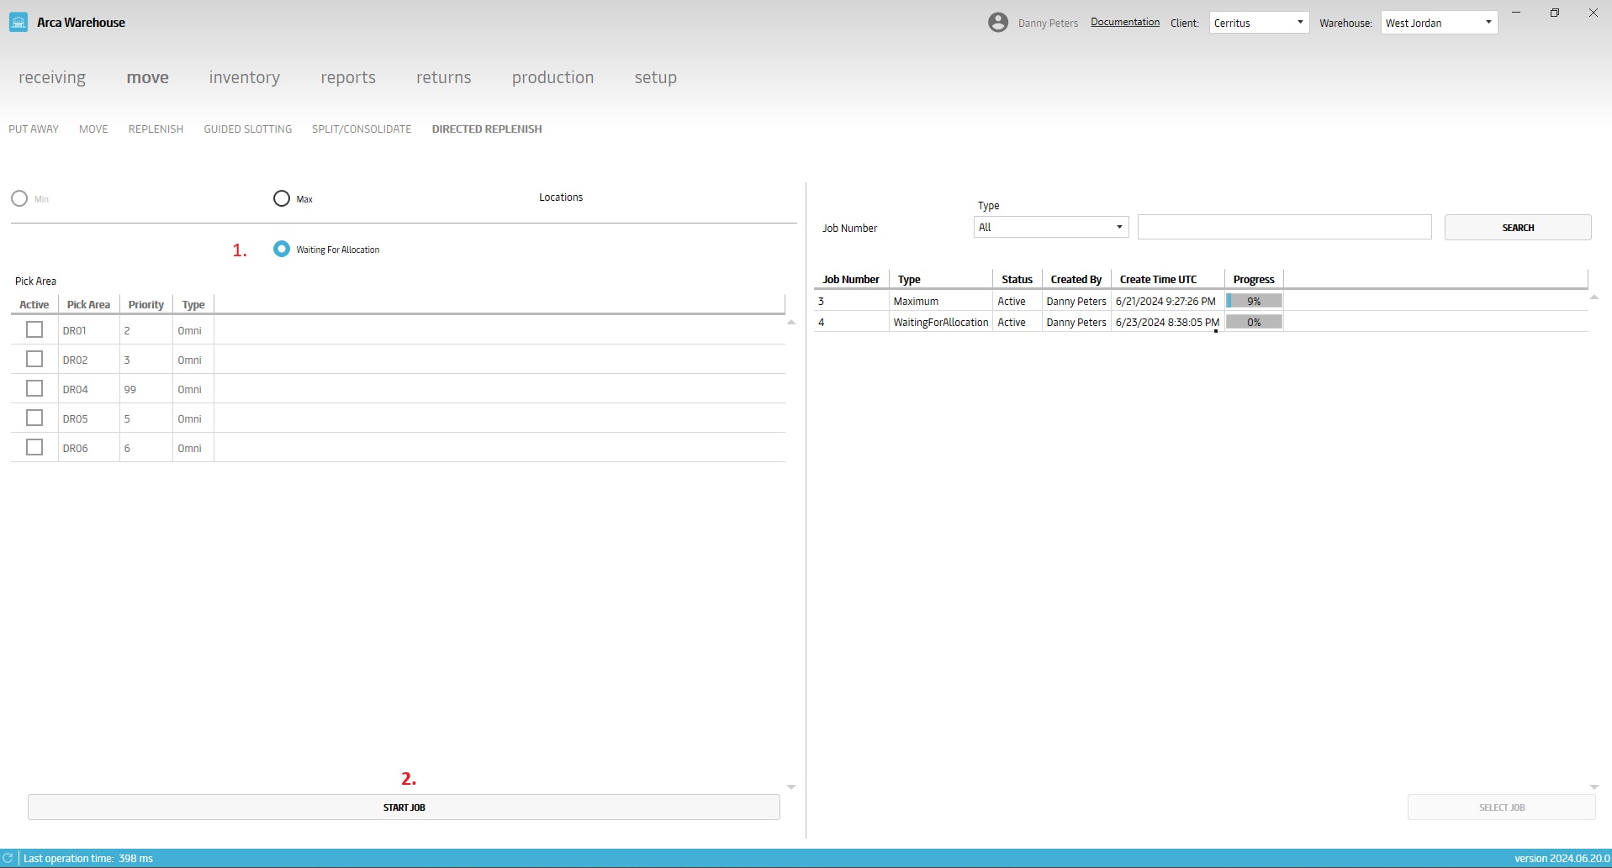Switch to GUIDED SLOTTING tab

click(248, 129)
